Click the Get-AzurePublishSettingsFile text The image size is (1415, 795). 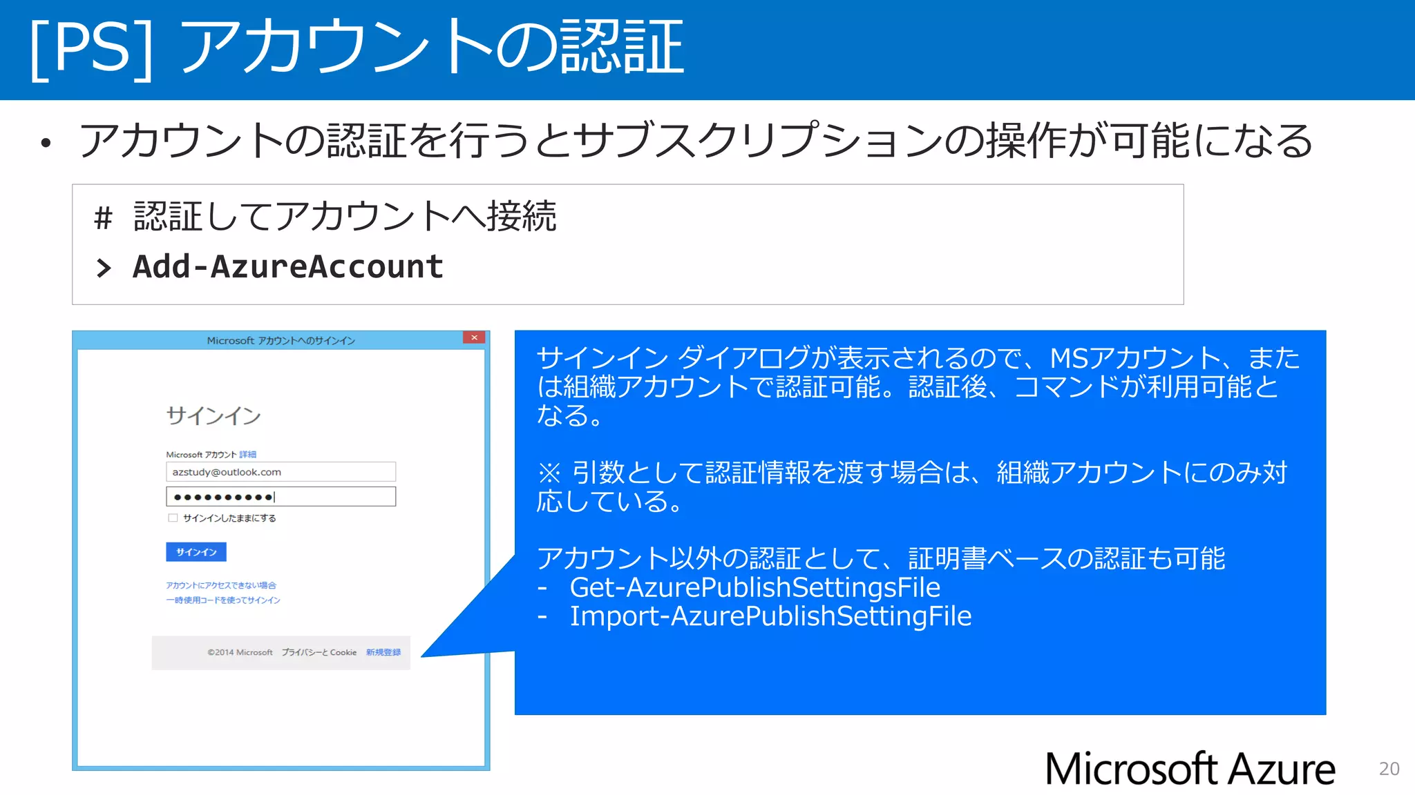(754, 587)
